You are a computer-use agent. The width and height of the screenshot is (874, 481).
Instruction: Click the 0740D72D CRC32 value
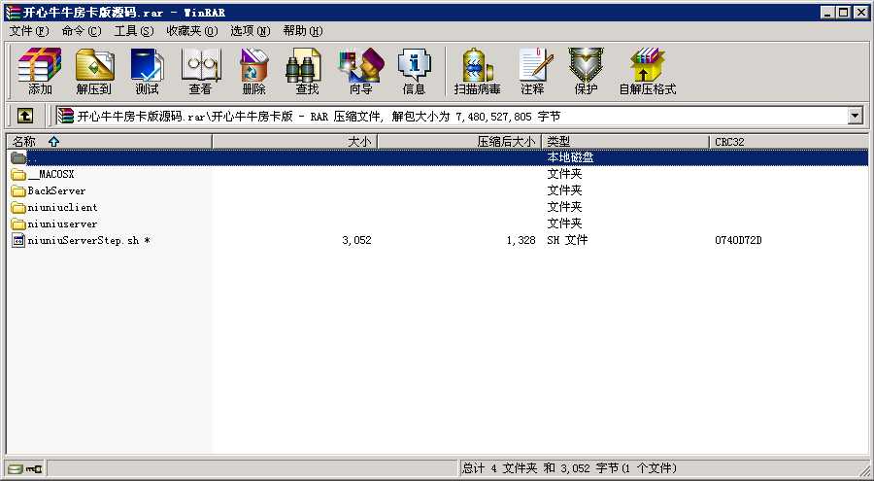[739, 241]
